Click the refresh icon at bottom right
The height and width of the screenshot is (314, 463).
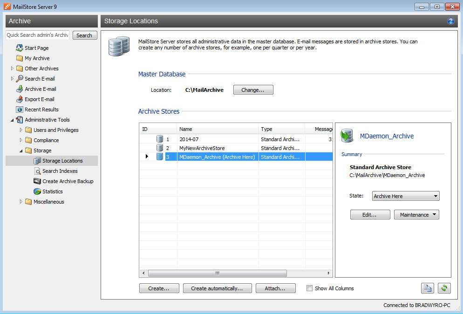(444, 288)
